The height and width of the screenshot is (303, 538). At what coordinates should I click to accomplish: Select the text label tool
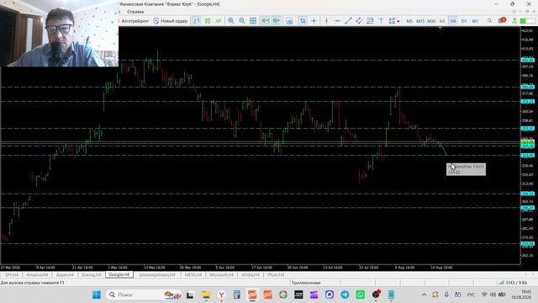[381, 21]
